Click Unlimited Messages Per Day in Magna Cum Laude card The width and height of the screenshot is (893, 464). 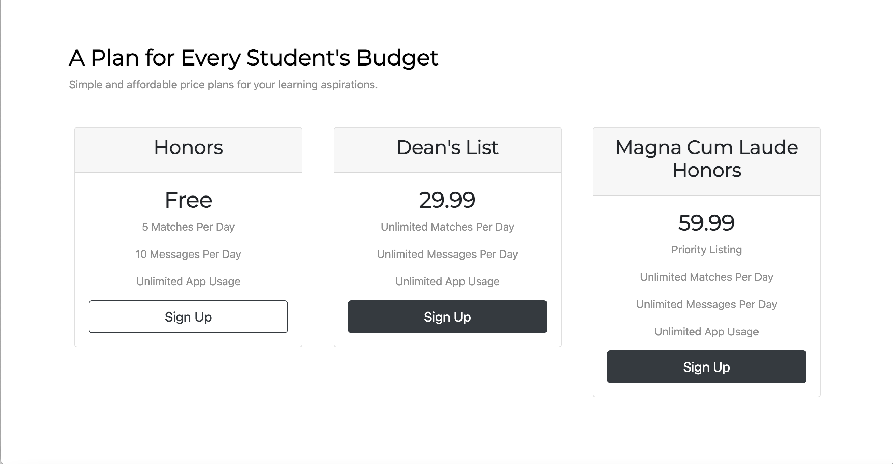706,304
